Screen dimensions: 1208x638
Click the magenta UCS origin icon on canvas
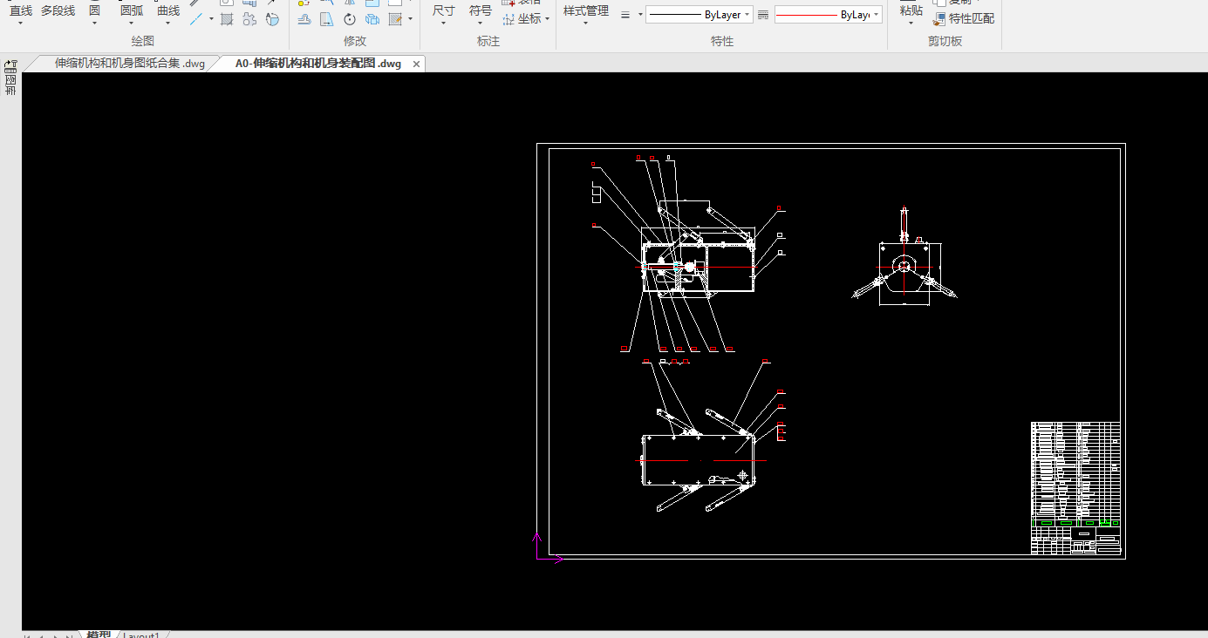pyautogui.click(x=548, y=547)
